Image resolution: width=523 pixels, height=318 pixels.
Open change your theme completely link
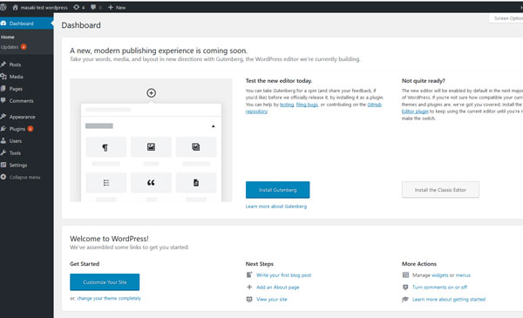(x=109, y=298)
